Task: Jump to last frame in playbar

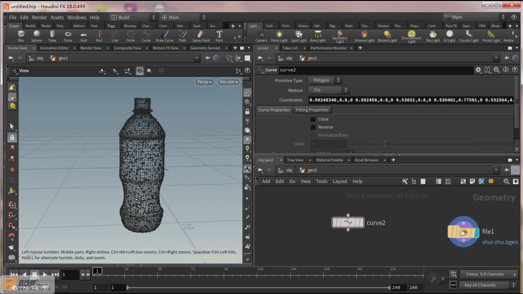Action: click(x=55, y=275)
